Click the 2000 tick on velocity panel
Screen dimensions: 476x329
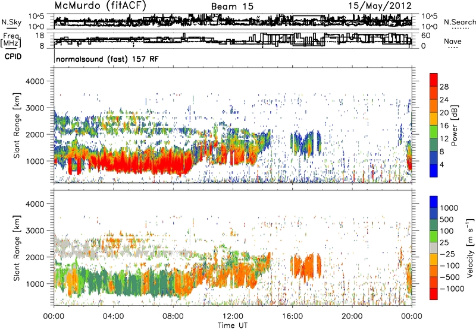point(35,257)
